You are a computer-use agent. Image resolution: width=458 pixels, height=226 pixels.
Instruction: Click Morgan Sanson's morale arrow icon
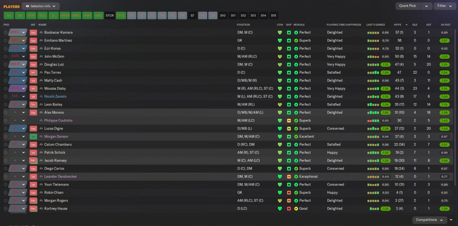pos(296,137)
